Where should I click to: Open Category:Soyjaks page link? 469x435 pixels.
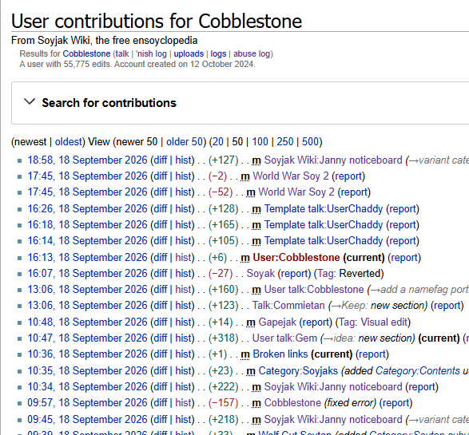pos(298,371)
